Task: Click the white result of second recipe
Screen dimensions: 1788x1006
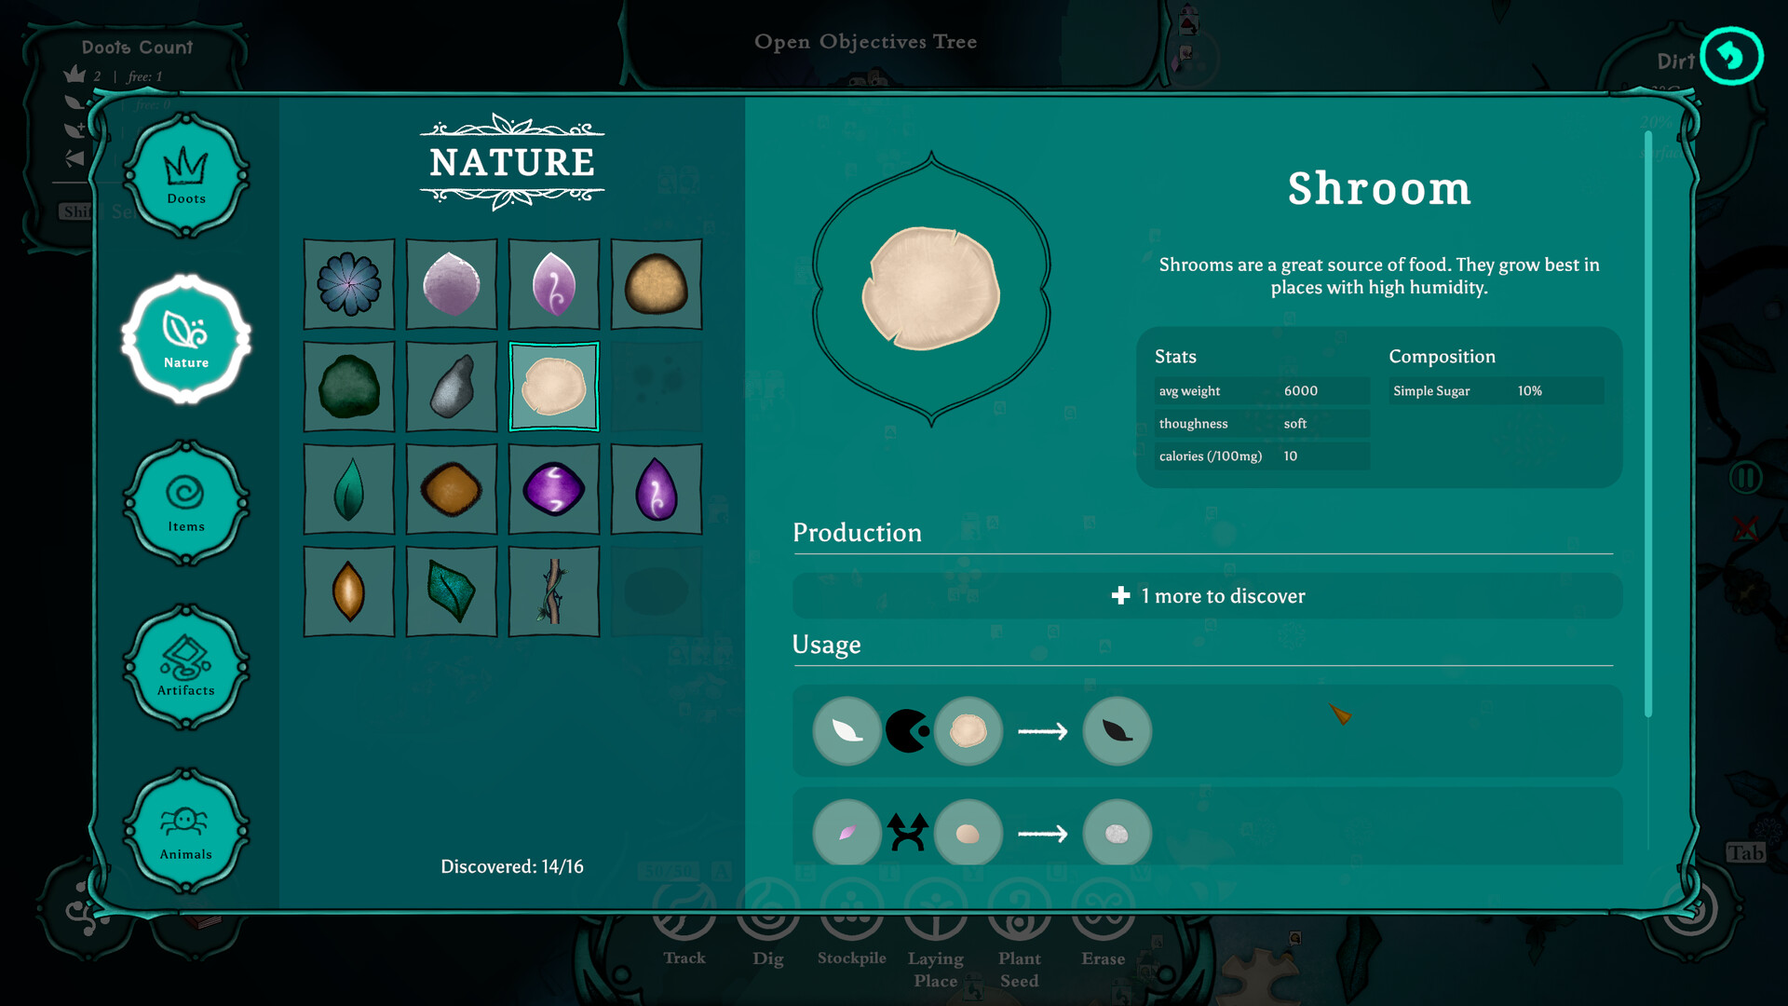Action: [x=1117, y=833]
